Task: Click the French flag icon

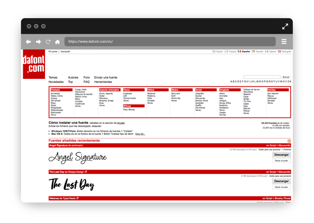Action: pyautogui.click(x=226, y=52)
